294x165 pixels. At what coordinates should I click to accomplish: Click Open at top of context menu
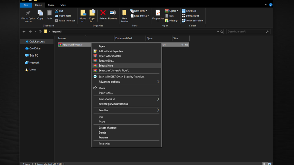[126, 46]
